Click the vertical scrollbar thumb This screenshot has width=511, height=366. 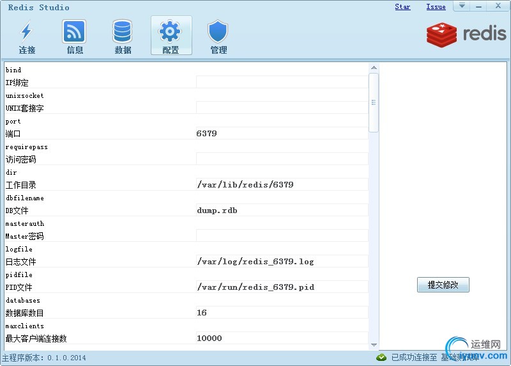(x=374, y=102)
